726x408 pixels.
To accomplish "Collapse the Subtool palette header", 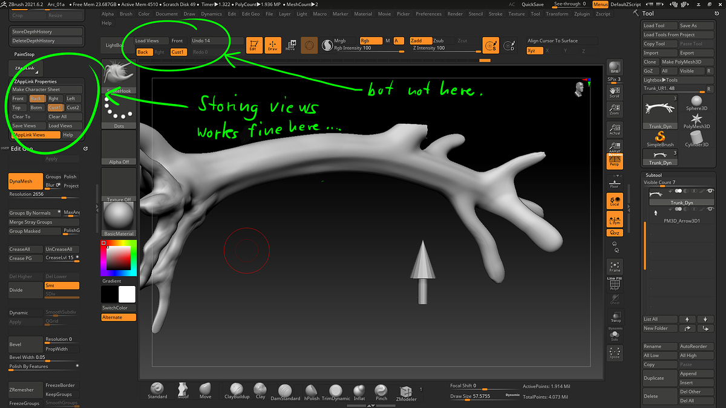I will 655,174.
